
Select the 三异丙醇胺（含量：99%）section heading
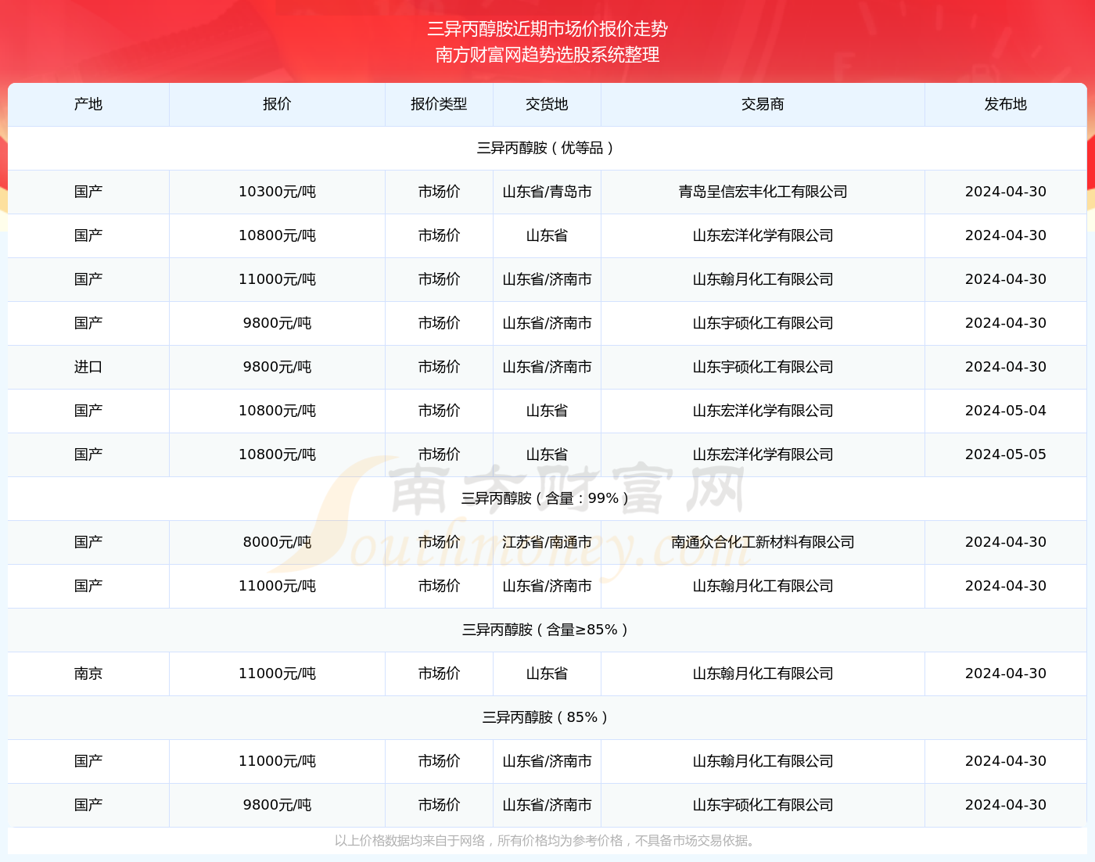point(547,498)
